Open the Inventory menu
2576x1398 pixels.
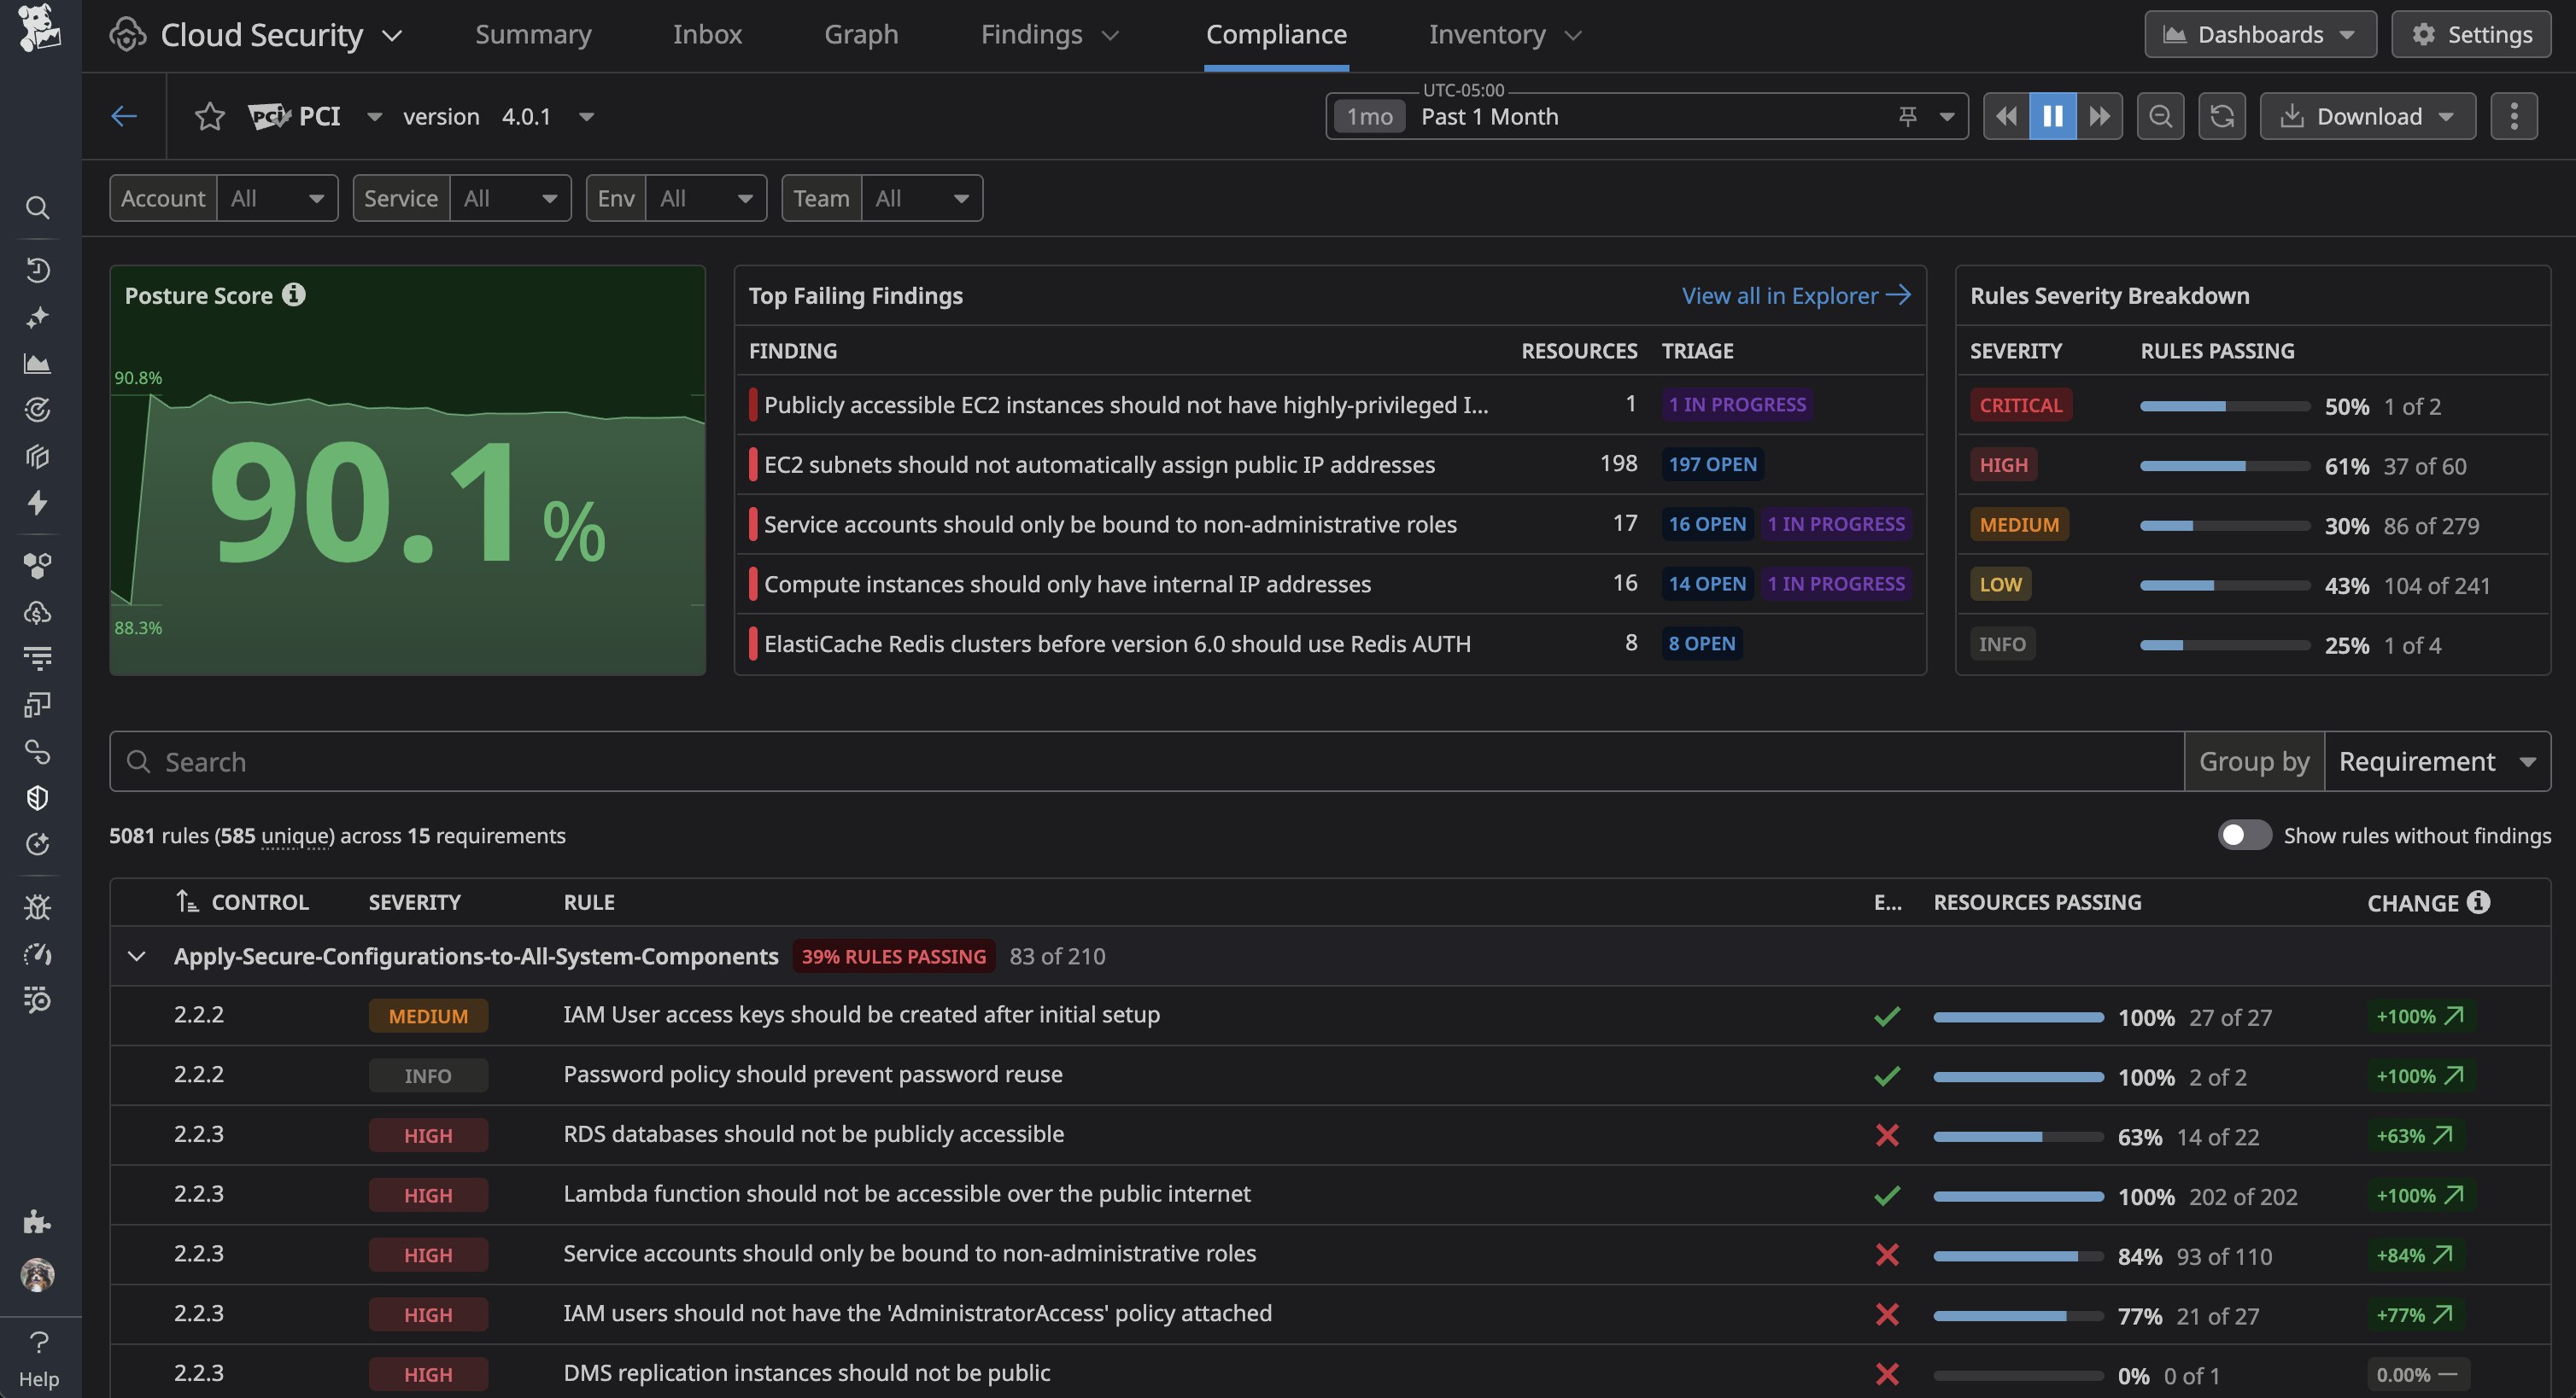[x=1504, y=33]
